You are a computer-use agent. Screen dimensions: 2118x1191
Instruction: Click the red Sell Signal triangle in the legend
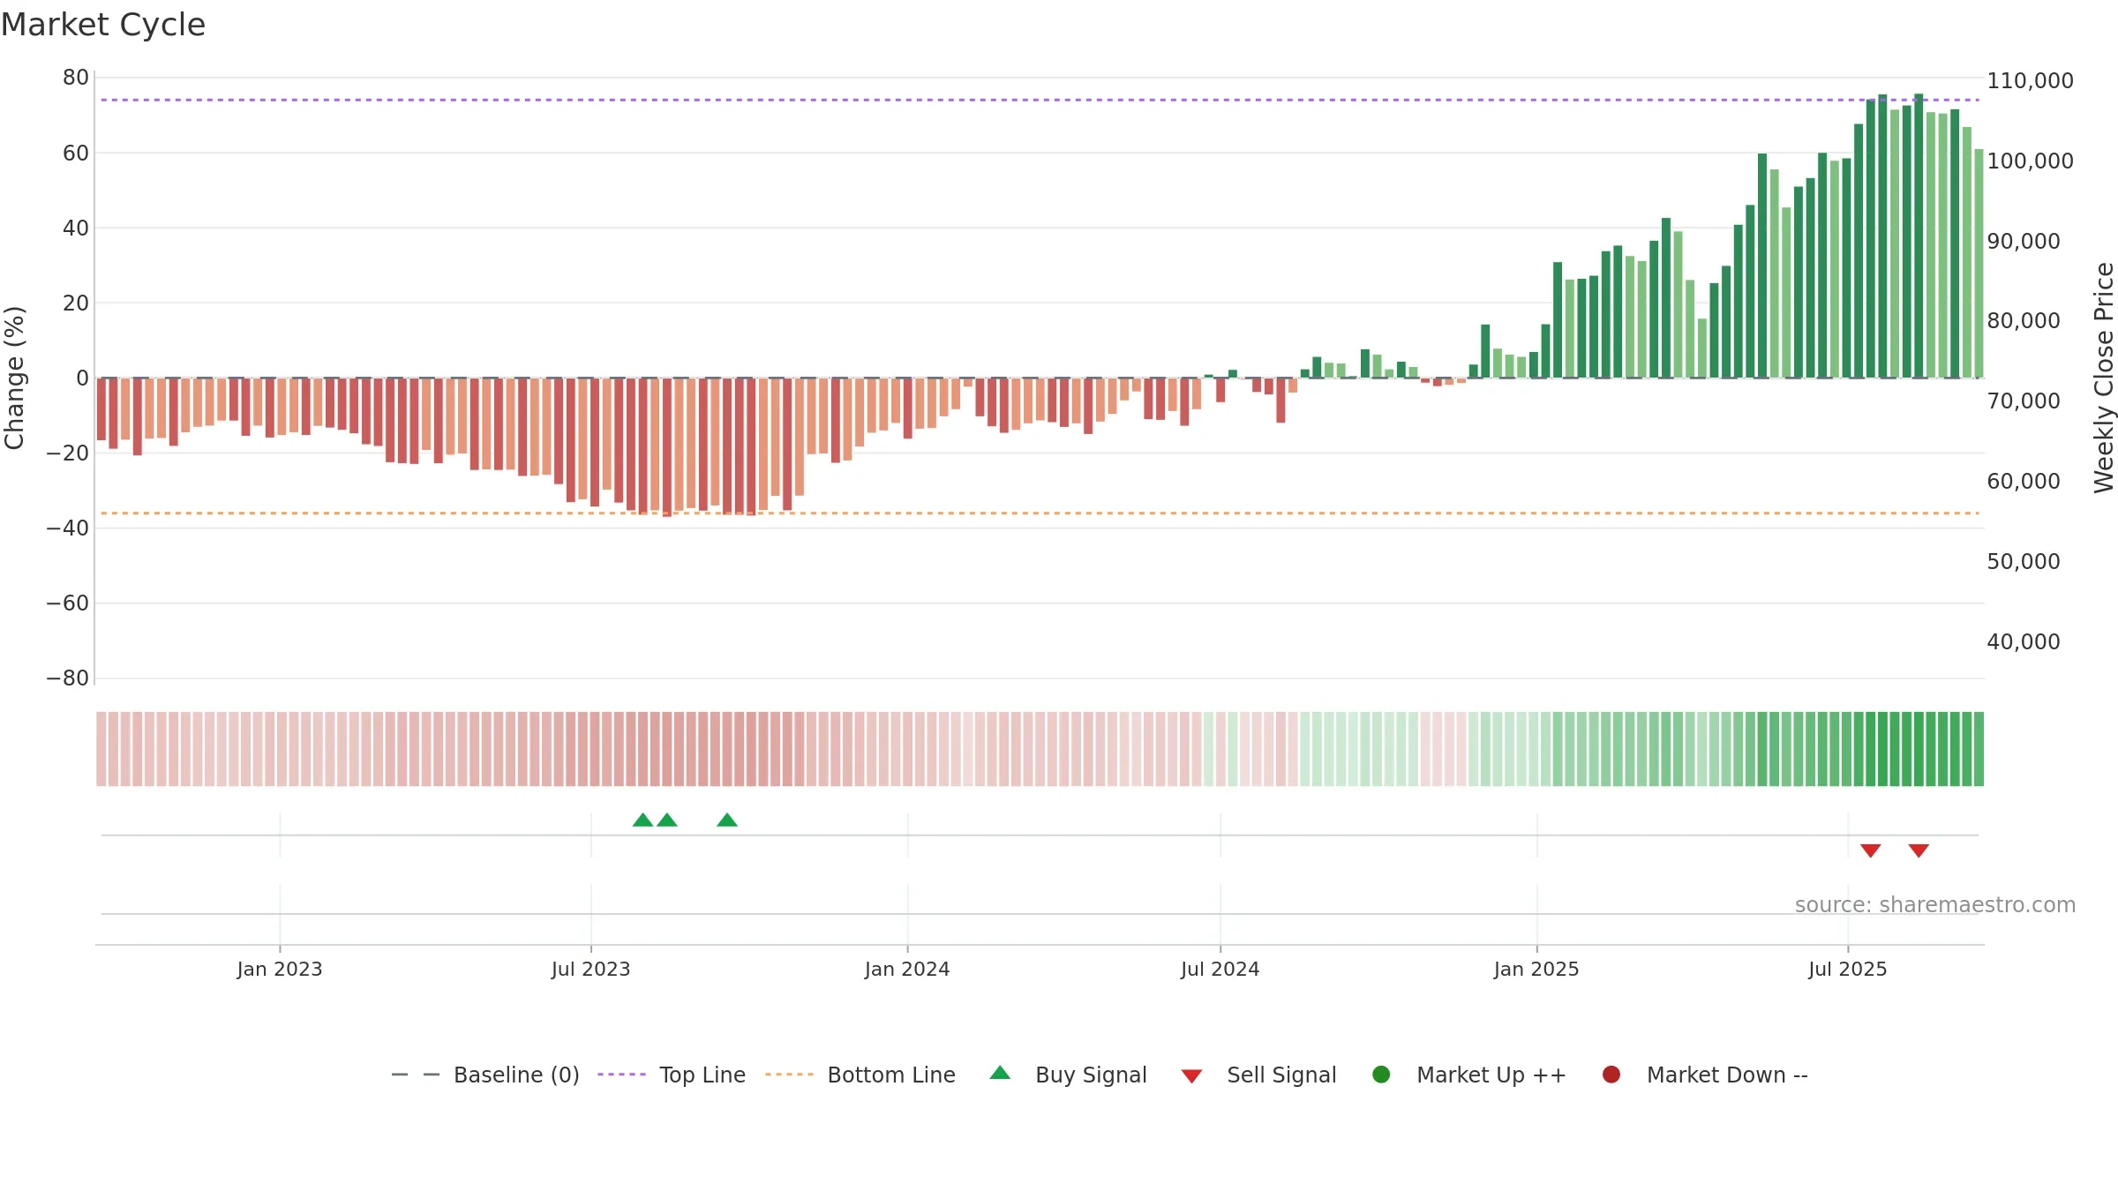click(x=1191, y=1076)
